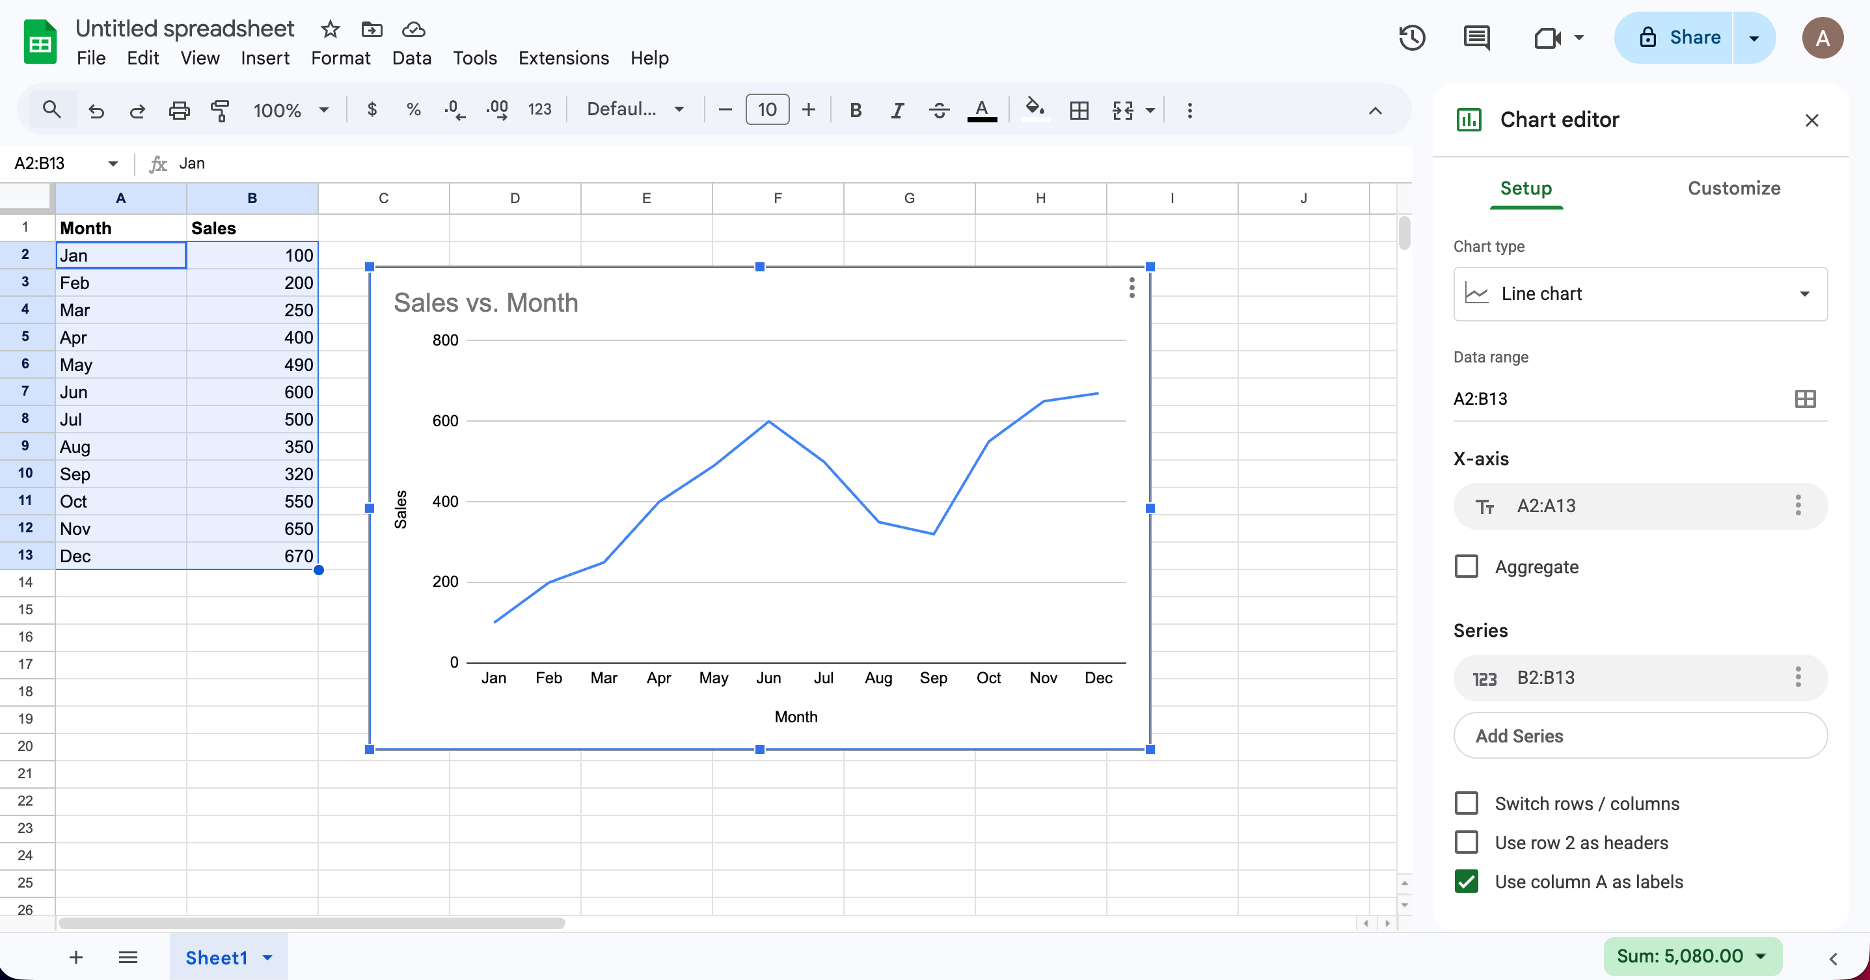Open series B2:B13 options menu
Viewport: 1870px width, 980px height.
click(x=1797, y=677)
